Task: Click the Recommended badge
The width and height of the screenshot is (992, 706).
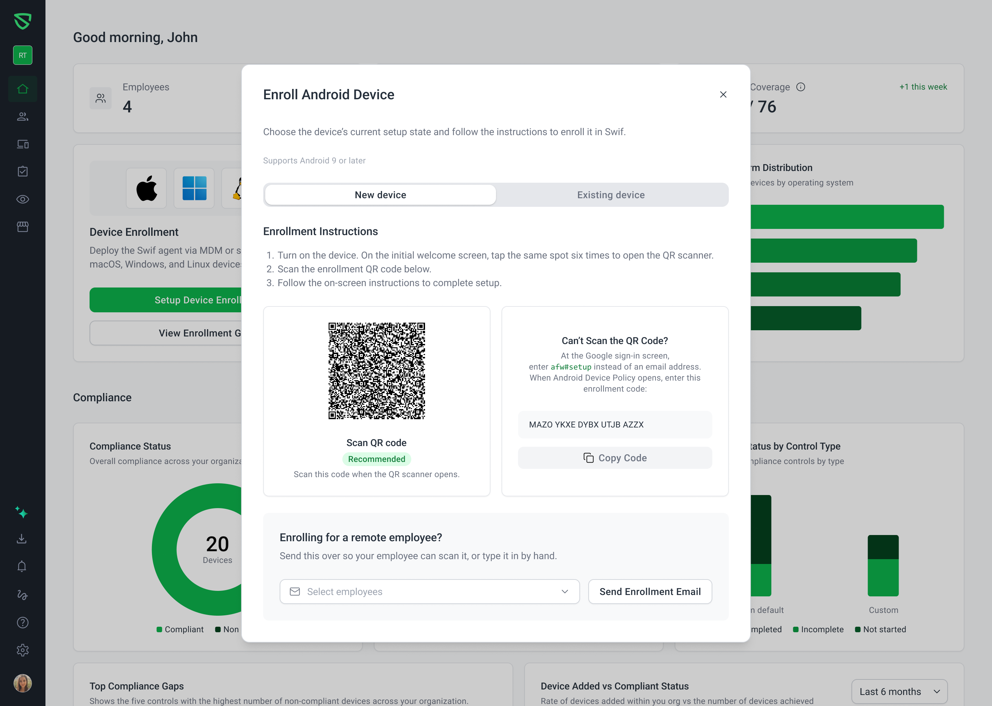Action: pyautogui.click(x=376, y=459)
